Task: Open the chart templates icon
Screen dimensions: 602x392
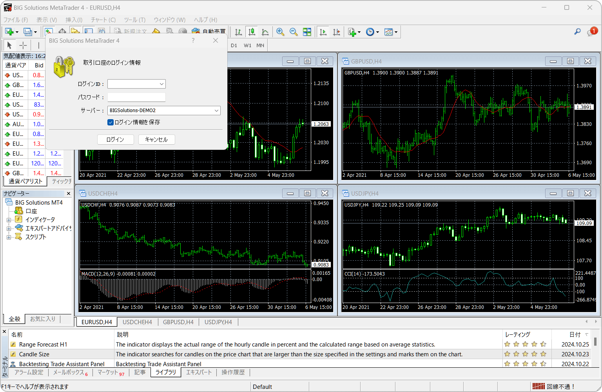Action: coord(388,32)
